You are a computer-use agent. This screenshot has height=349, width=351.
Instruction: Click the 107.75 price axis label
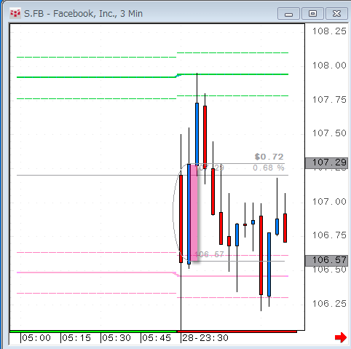[x=329, y=100]
